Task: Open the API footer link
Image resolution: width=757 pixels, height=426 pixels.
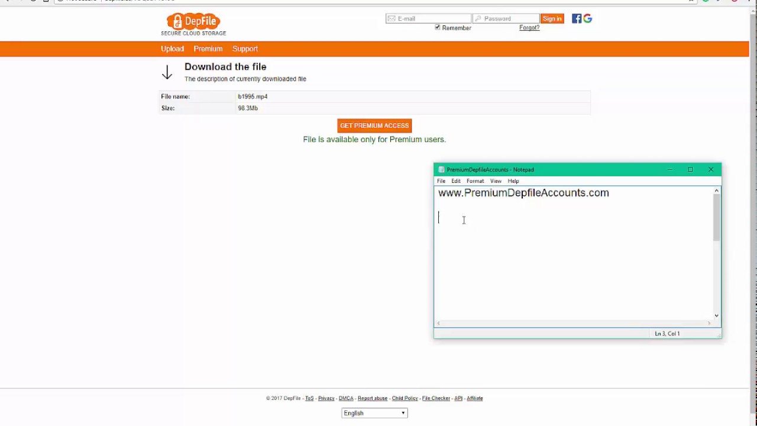Action: 458,398
